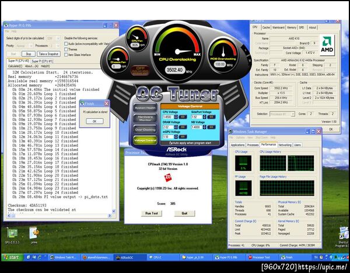Open the SPD tab in CPU-Z

tap(302, 27)
